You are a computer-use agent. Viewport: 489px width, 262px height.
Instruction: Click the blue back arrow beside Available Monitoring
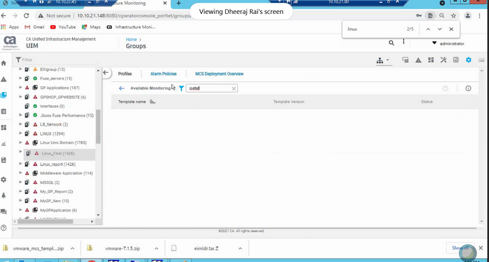coord(122,88)
